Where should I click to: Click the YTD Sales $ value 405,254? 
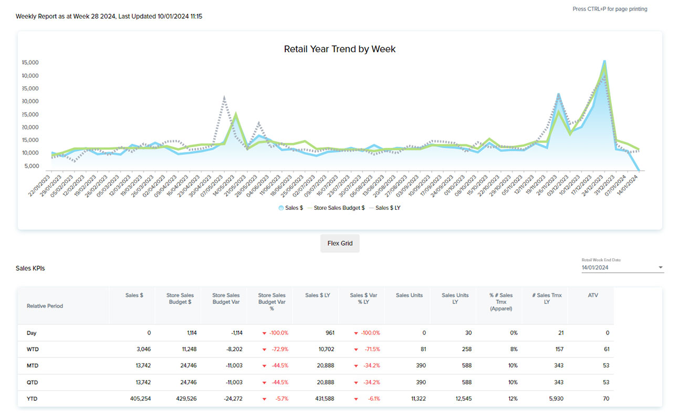pos(140,399)
